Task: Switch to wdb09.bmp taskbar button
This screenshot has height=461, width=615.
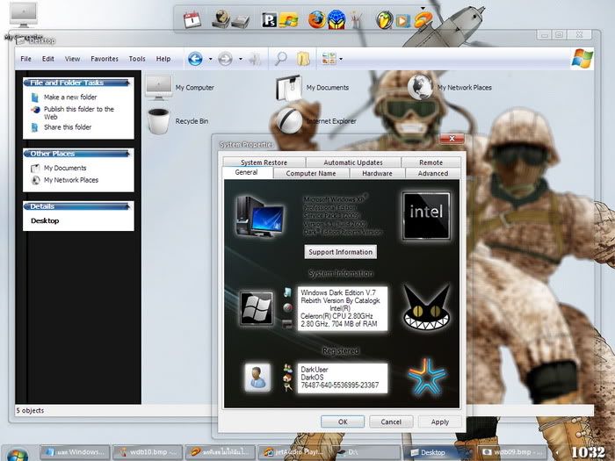Action: [x=512, y=452]
